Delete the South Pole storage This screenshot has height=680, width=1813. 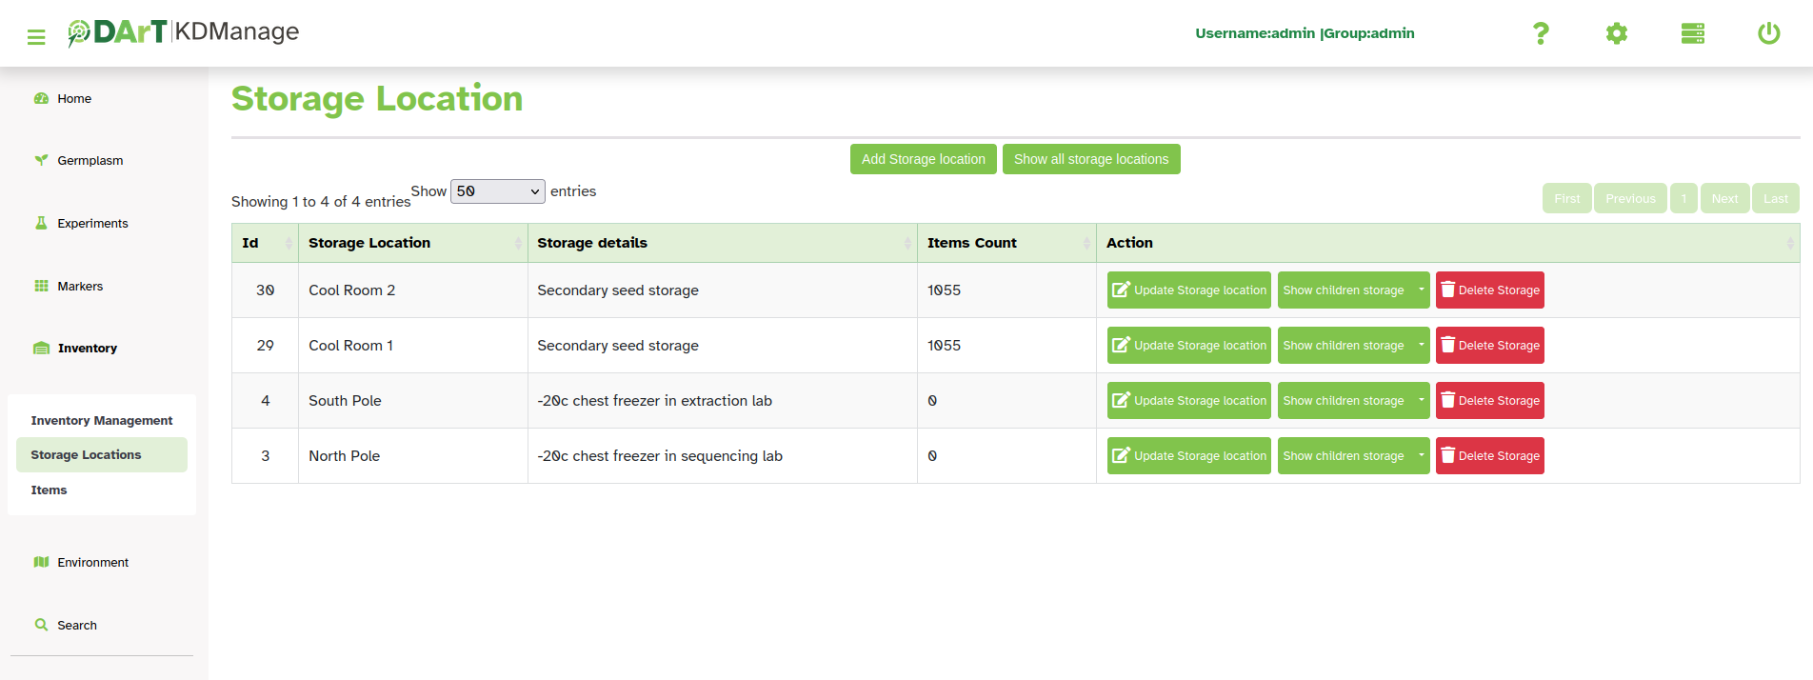[1489, 401]
